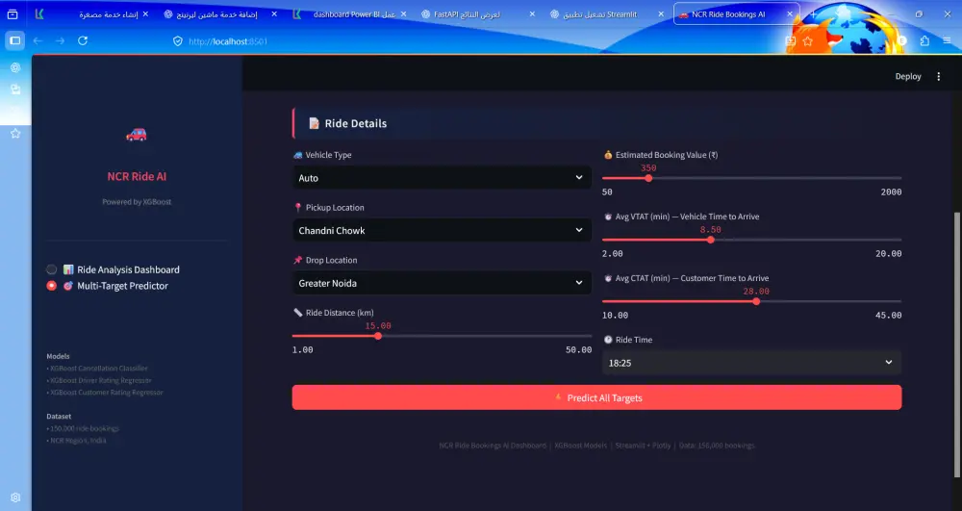962x511 pixels.
Task: Open the Streamlit three-dot menu
Action: click(938, 77)
